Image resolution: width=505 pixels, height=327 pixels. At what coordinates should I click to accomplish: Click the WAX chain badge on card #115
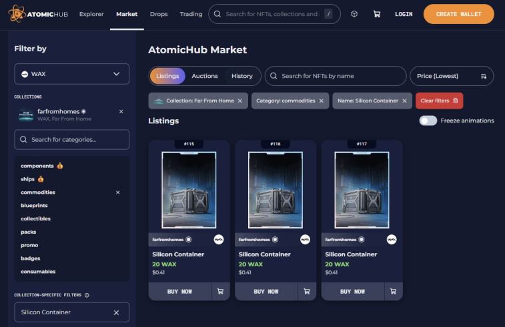(219, 240)
